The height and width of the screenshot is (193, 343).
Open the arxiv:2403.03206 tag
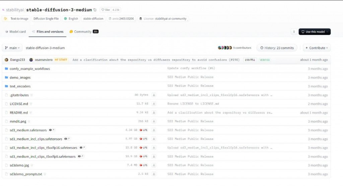tap(121, 19)
